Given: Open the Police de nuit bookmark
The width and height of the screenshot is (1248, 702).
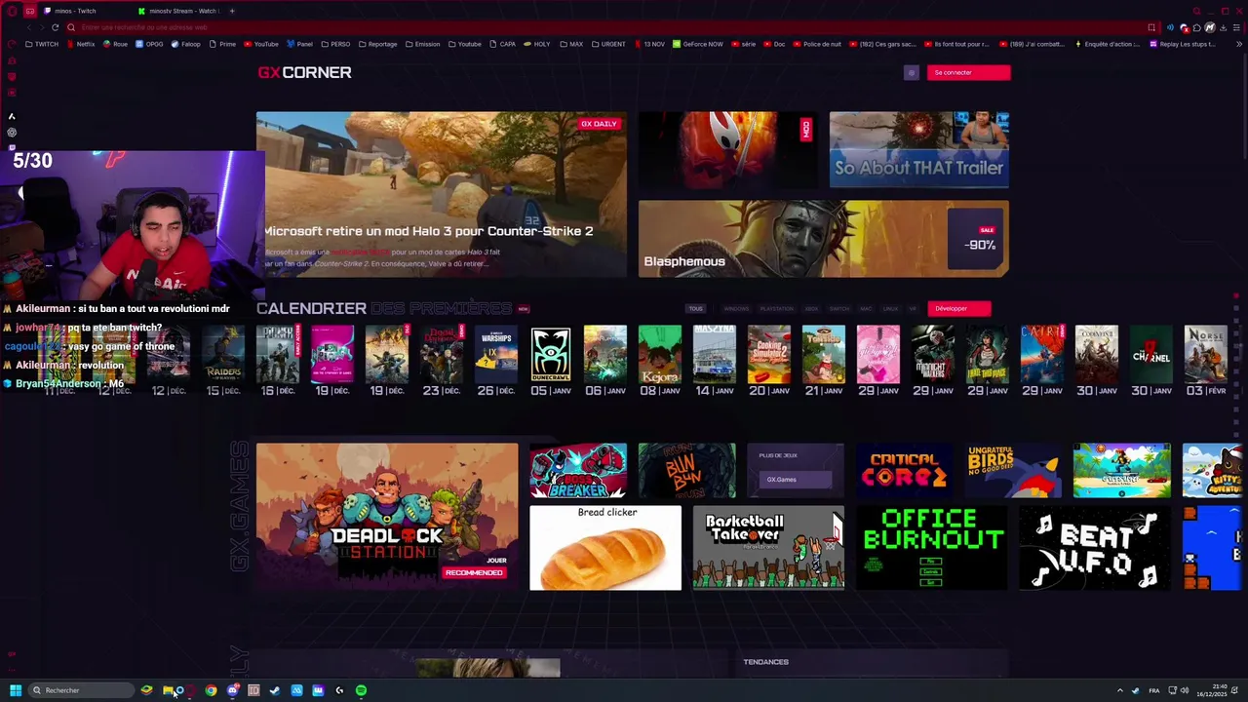Looking at the screenshot, I should point(815,44).
